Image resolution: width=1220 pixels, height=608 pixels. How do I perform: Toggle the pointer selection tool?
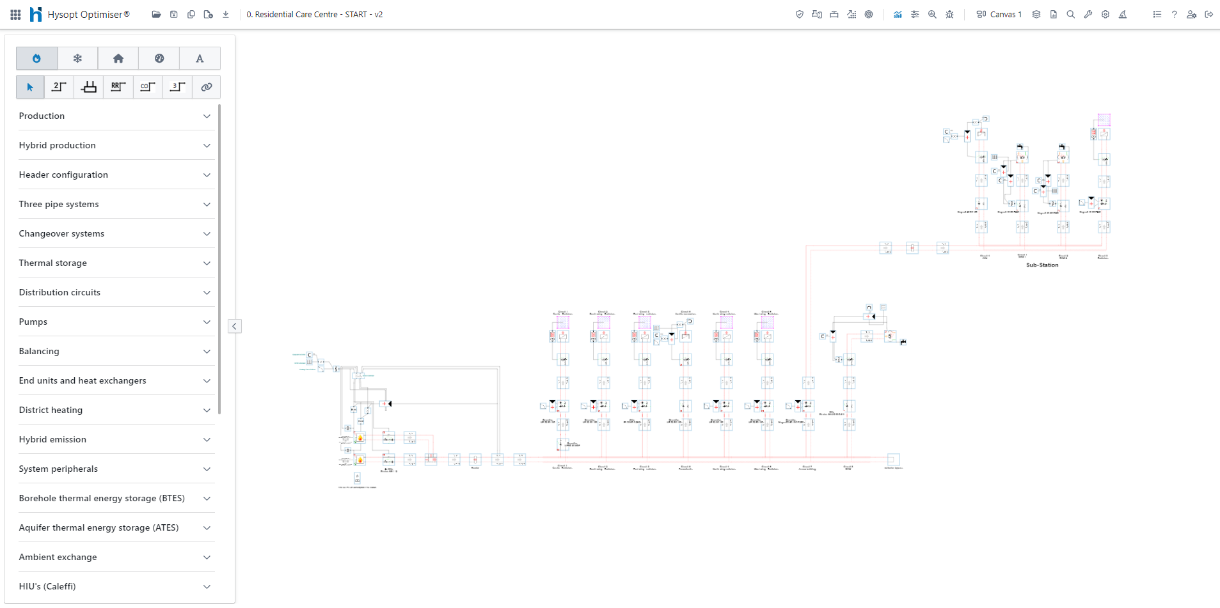[x=30, y=87]
